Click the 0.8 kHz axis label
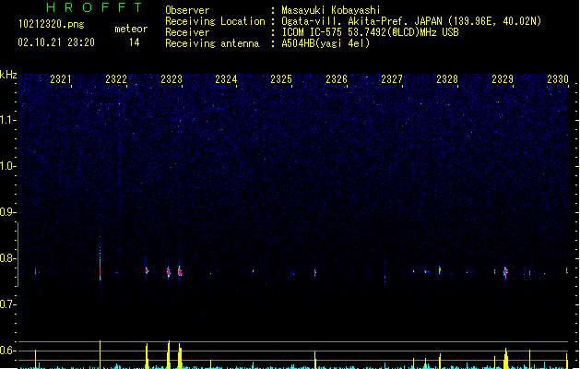580x369 pixels. [x=7, y=258]
